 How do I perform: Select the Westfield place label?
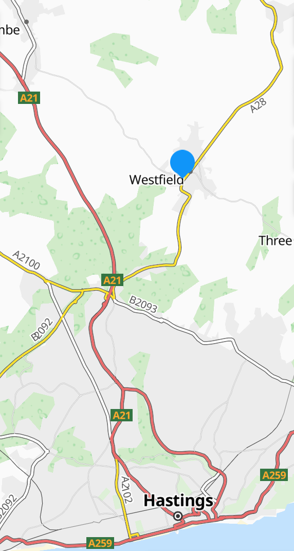(156, 180)
